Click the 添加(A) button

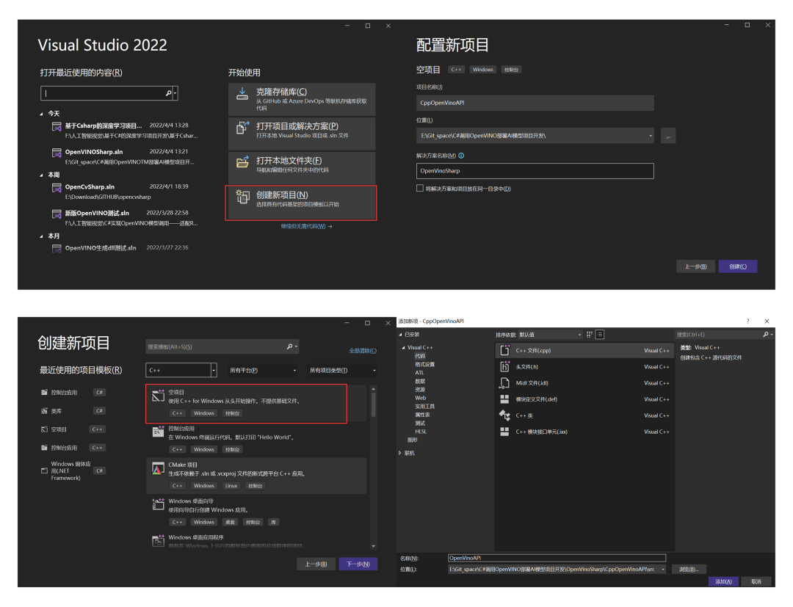pyautogui.click(x=723, y=582)
